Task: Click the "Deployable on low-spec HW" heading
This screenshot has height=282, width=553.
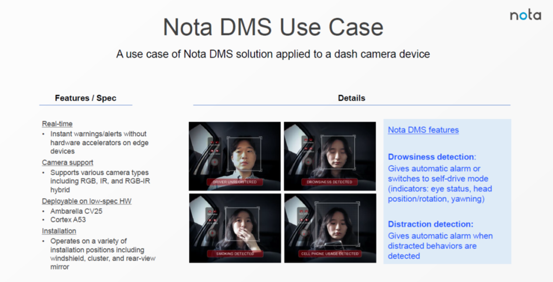Action: tap(87, 201)
